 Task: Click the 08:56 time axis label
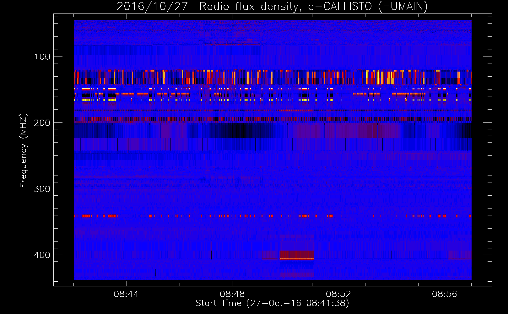tap(445, 294)
